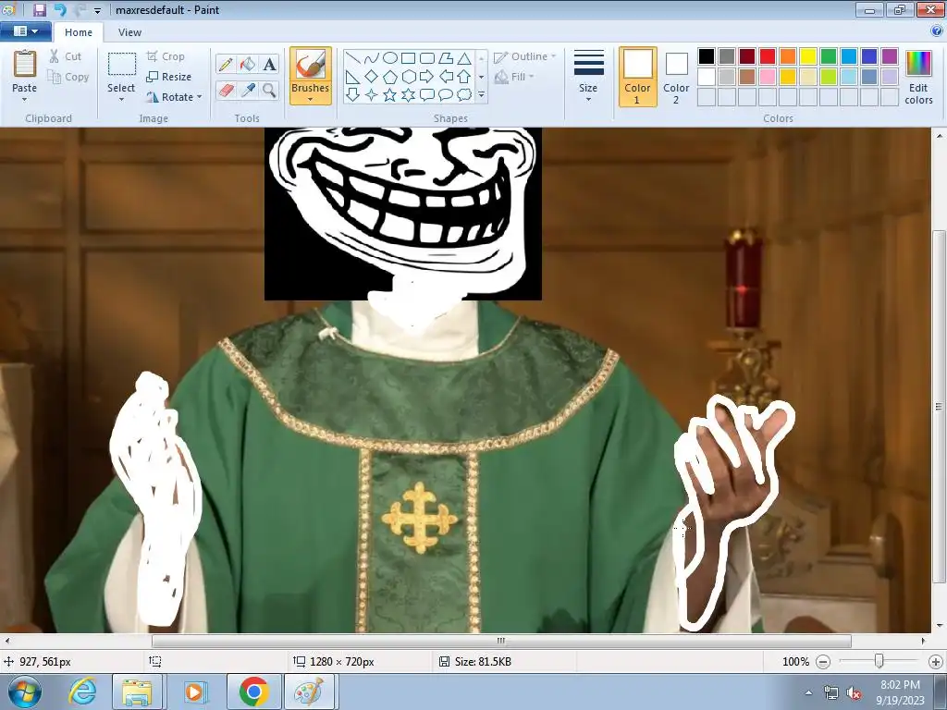Click the Undo icon in quick access toolbar
Viewport: 947px width, 710px height.
click(60, 9)
